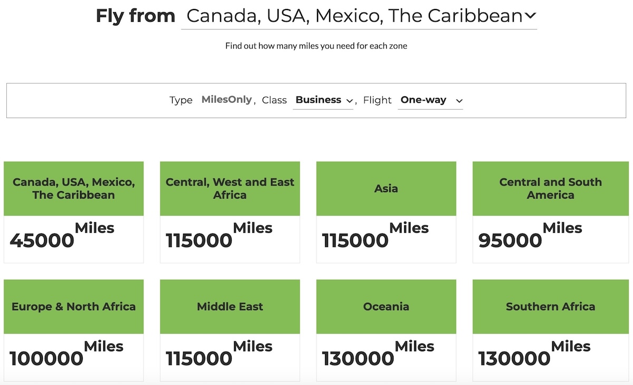
Task: Click the Find out how many miles subtitle
Action: pyautogui.click(x=316, y=46)
